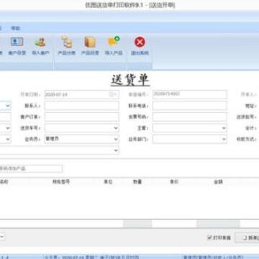Click the 单据编号 number field
This screenshot has height=259, width=259.
pyautogui.click(x=190, y=94)
